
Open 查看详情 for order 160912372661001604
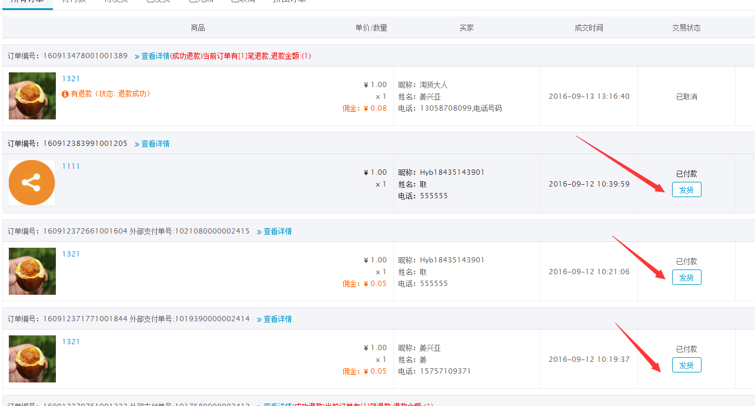coord(278,231)
